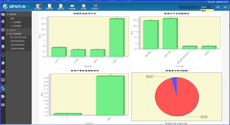Click the home icon in left sidebar
The height and width of the screenshot is (125, 230).
coord(3,22)
